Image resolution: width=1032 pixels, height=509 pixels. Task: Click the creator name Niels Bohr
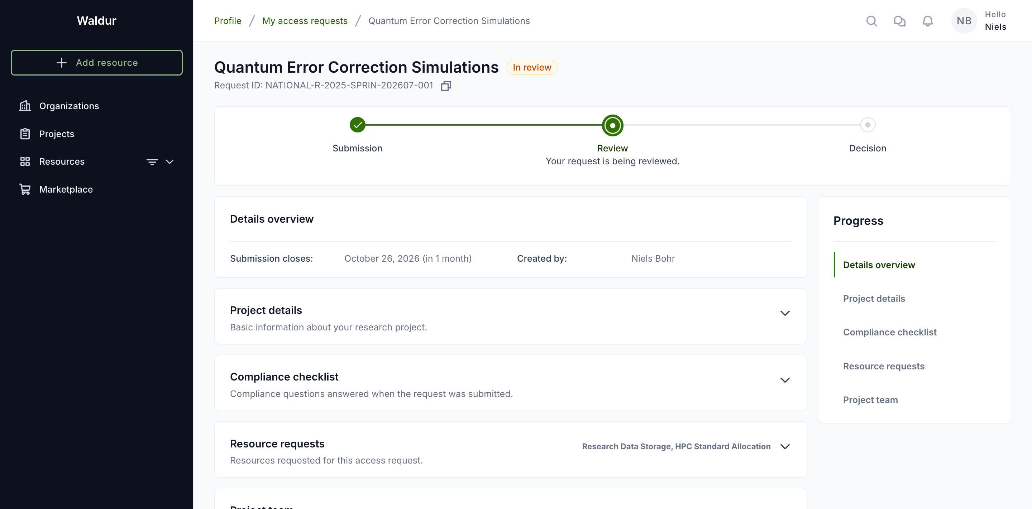coord(653,258)
